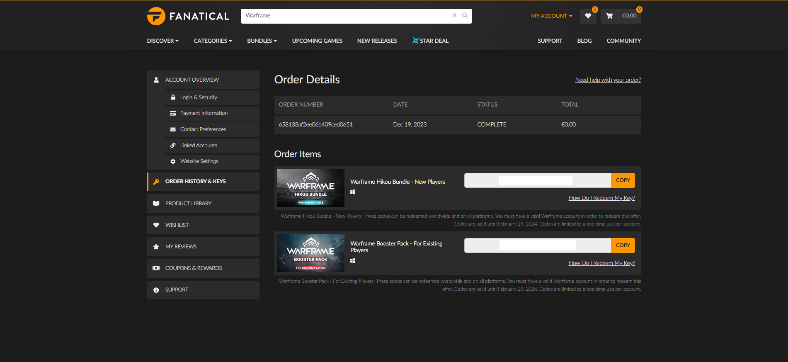Open New Releases page
This screenshot has width=788, height=362.
[x=377, y=41]
